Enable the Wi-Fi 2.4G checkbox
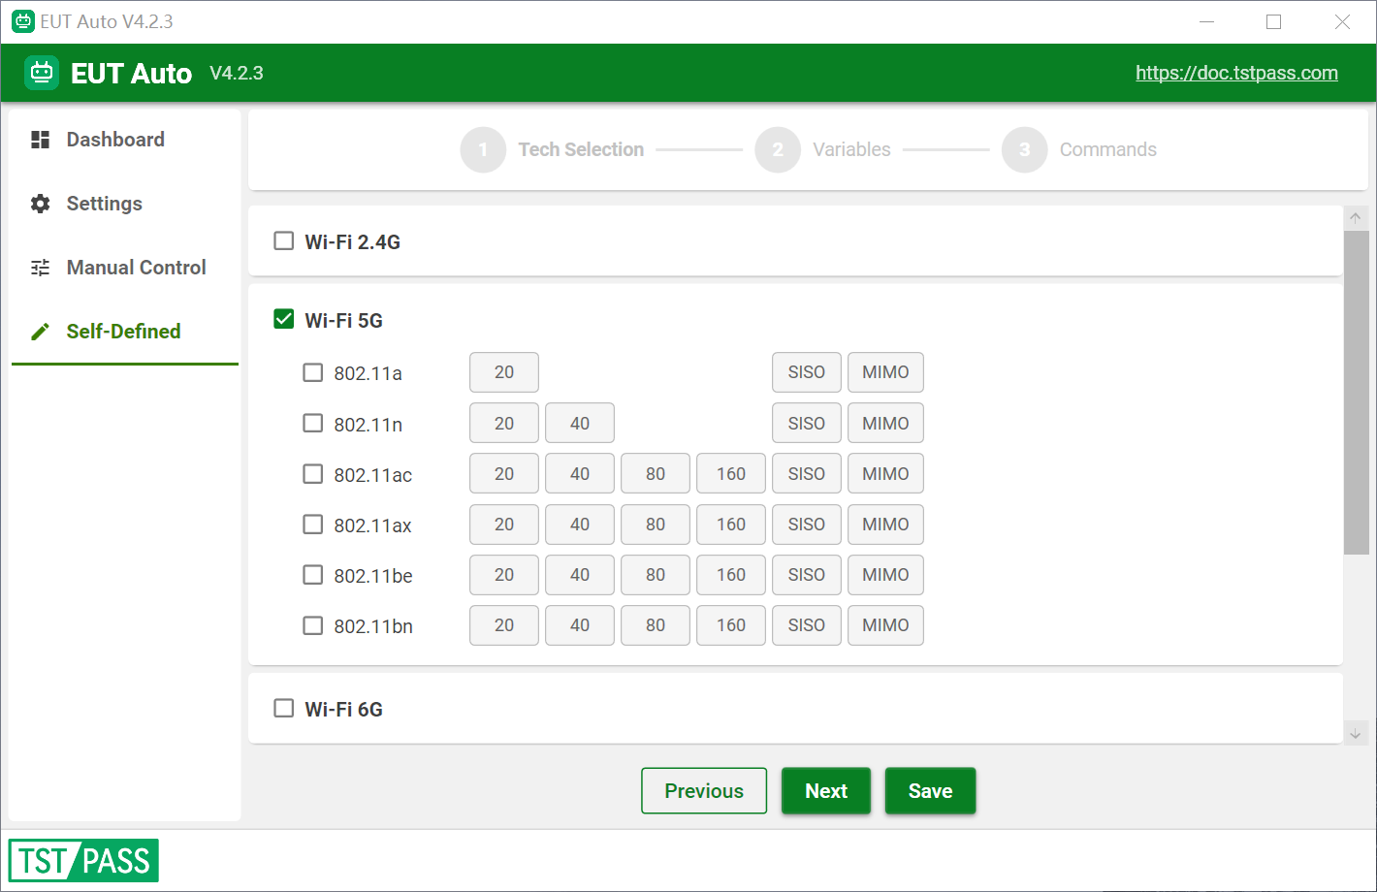1377x892 pixels. point(283,240)
